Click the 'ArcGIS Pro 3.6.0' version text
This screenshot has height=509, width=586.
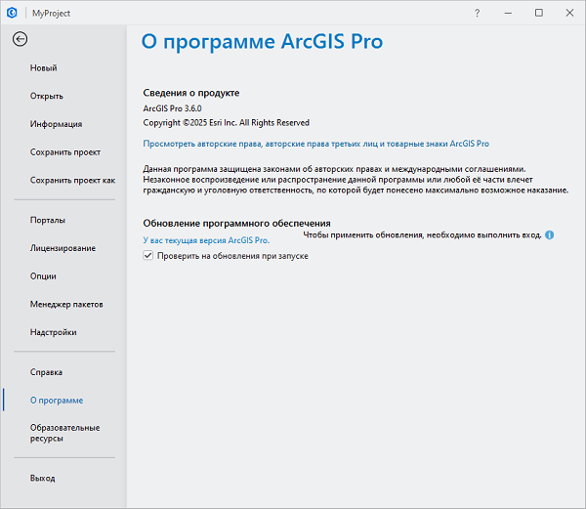tap(172, 108)
